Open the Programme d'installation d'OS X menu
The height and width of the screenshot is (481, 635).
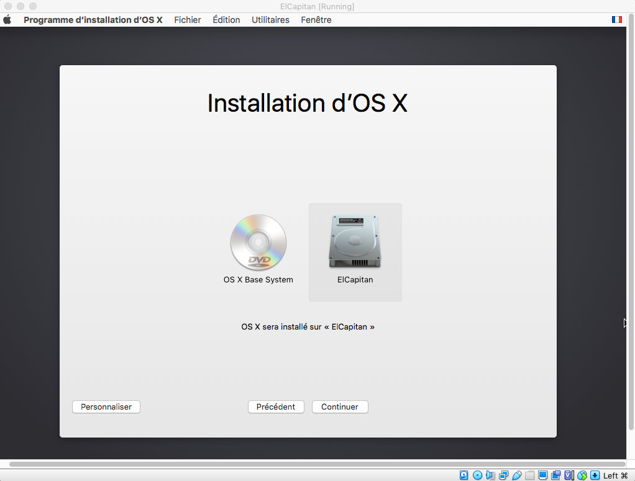93,20
